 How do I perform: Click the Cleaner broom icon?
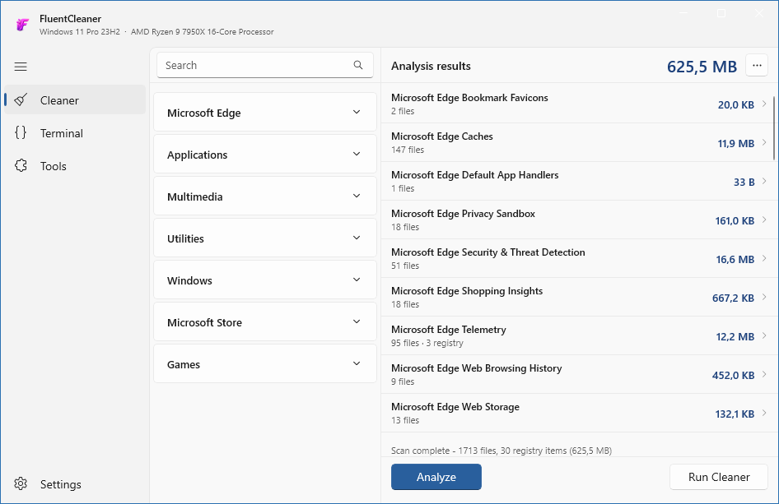(x=21, y=99)
